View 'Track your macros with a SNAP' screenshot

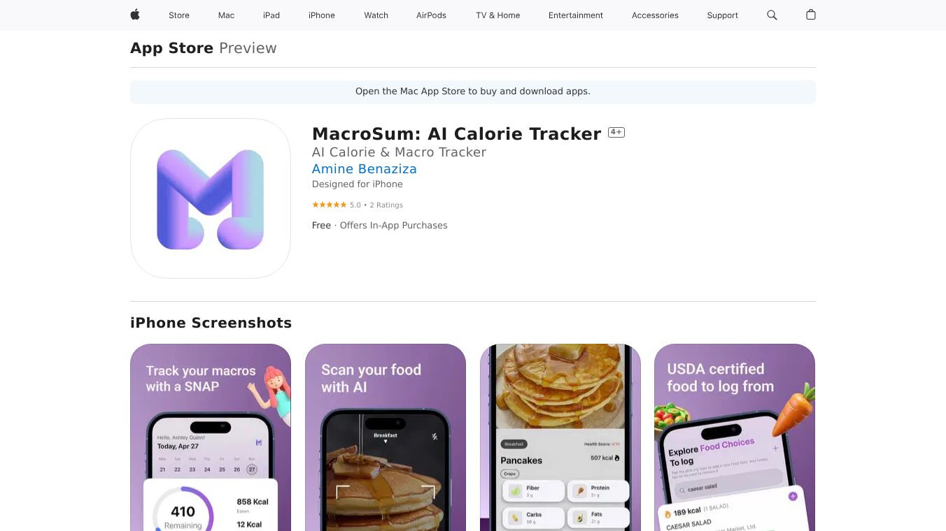[211, 437]
